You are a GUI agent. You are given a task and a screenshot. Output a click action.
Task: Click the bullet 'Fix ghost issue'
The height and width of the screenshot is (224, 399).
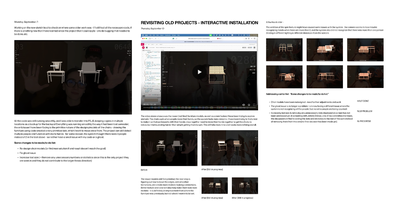click(28, 153)
